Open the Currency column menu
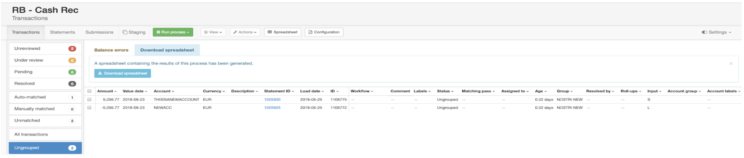The height and width of the screenshot is (158, 744). [x=214, y=91]
